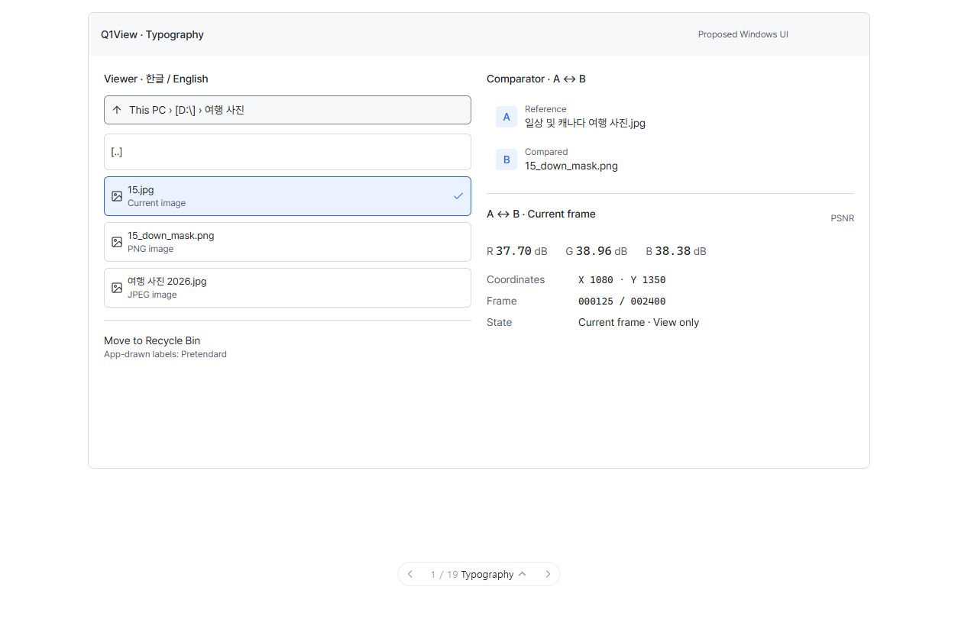Click the 1 / 19 page counter
The width and height of the screenshot is (958, 632).
(x=444, y=575)
